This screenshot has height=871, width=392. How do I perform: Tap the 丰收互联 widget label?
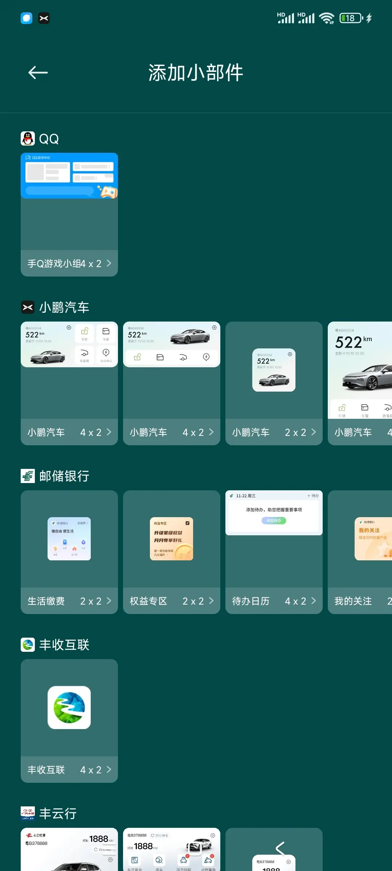click(46, 770)
